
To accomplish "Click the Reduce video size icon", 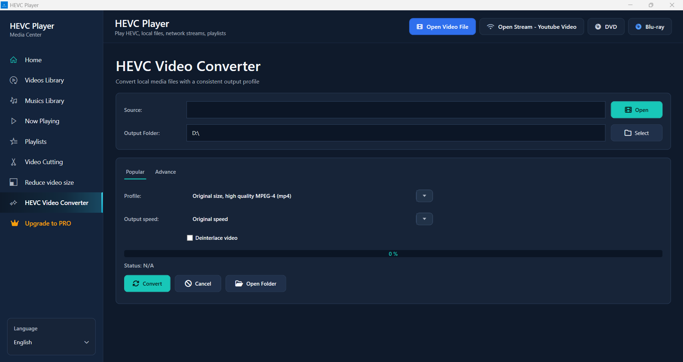I will 14,182.
